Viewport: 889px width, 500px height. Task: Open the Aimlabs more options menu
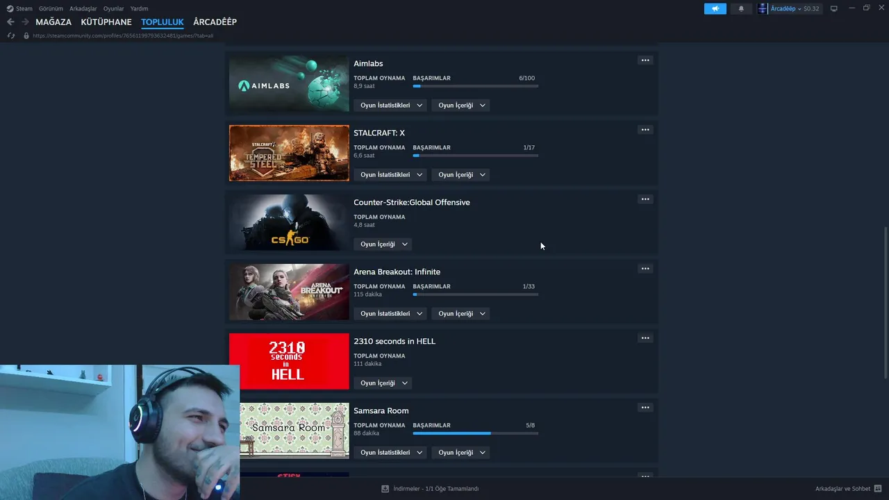tap(645, 60)
